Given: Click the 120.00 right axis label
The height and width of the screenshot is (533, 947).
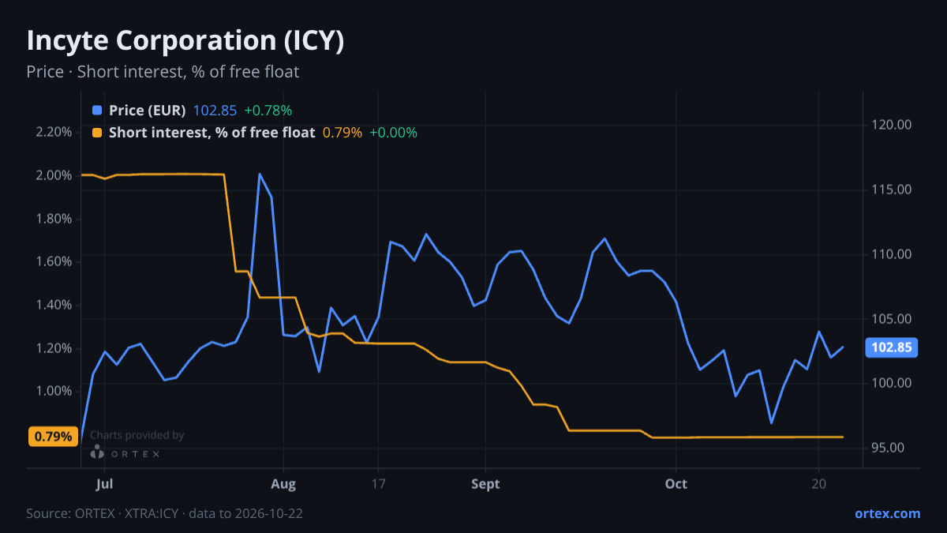Looking at the screenshot, I should (892, 125).
